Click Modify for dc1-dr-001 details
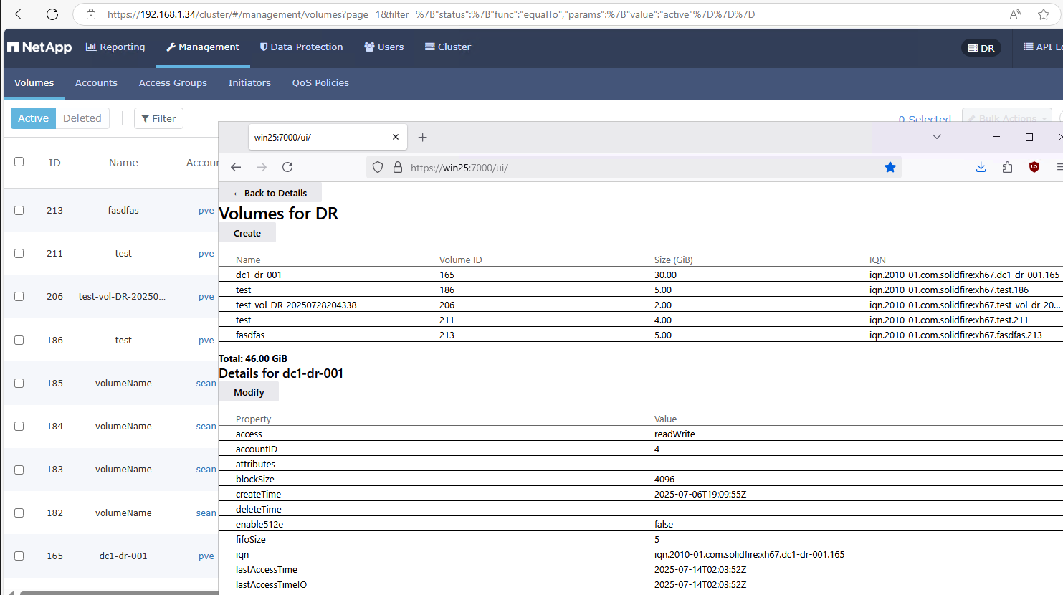The image size is (1063, 595). [x=249, y=392]
